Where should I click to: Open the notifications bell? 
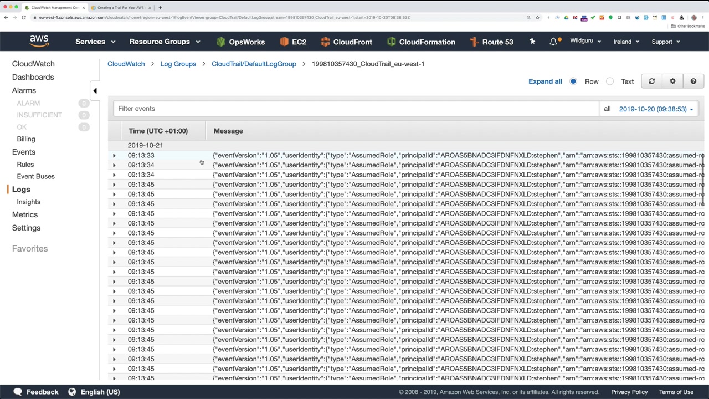(553, 42)
